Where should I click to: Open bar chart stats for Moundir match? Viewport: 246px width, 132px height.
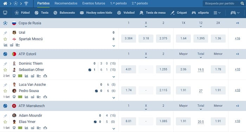(x=26, y=128)
